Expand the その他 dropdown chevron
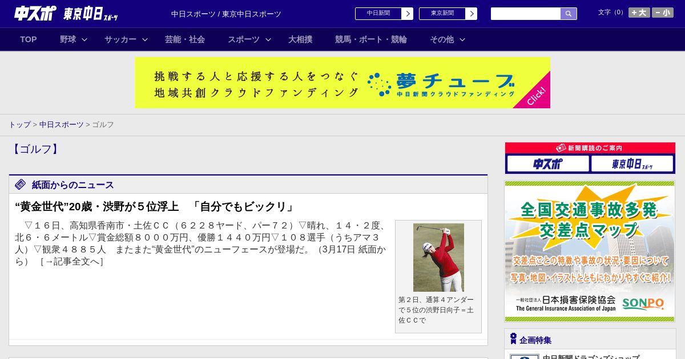This screenshot has width=685, height=359. (x=462, y=39)
